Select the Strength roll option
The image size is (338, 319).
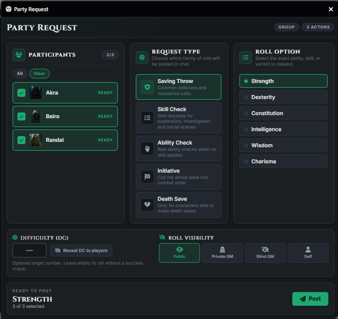point(284,81)
